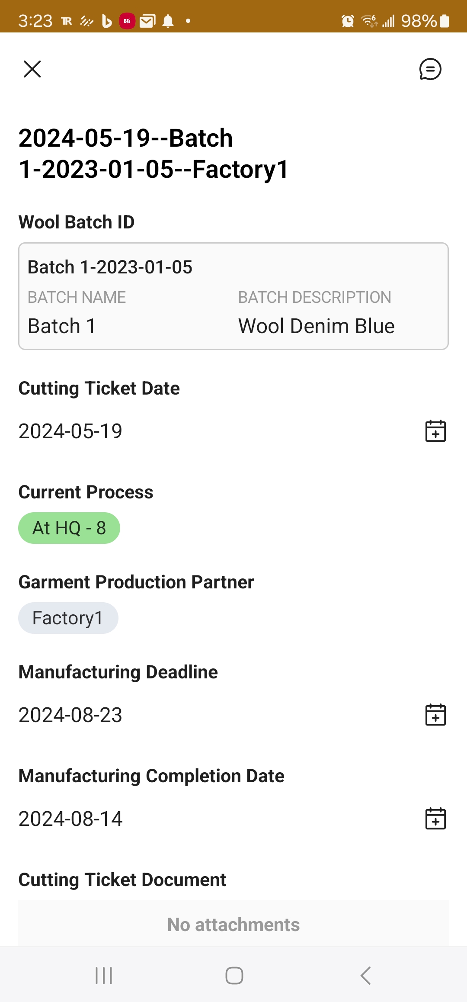Edit the Cutting Ticket Date value 2024-05-19
Image resolution: width=467 pixels, height=1002 pixels.
70,431
